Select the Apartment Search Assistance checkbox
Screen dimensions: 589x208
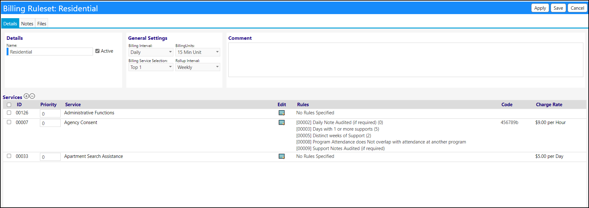(9, 156)
